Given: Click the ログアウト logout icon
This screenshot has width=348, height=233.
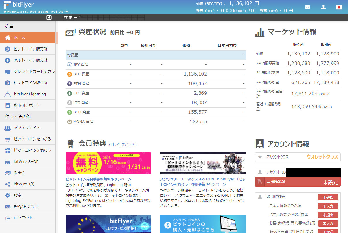Looking at the screenshot, I should coord(8,218).
